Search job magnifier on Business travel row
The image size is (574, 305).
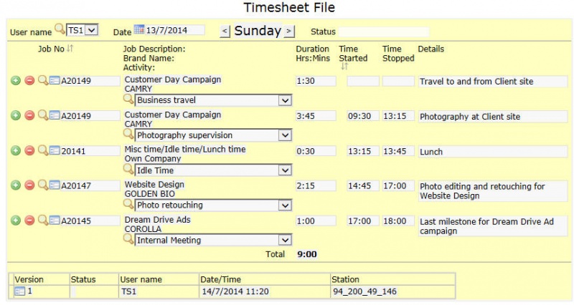[x=43, y=80]
